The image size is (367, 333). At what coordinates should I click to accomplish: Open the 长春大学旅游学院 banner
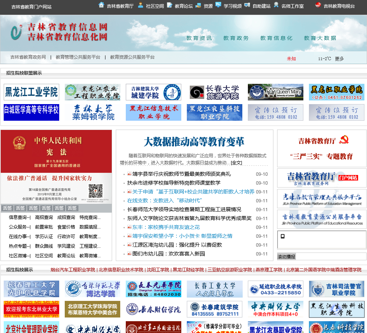coord(215,92)
